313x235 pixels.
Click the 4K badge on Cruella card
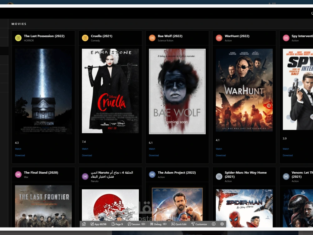pyautogui.click(x=85, y=38)
